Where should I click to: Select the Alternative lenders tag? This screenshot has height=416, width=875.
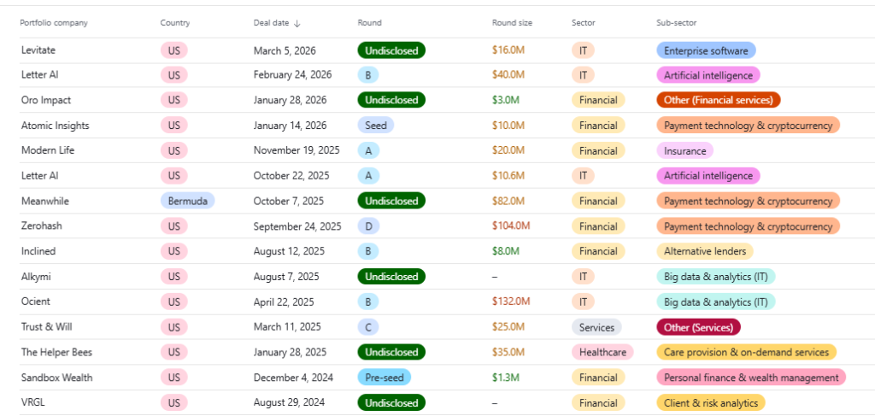click(x=704, y=251)
